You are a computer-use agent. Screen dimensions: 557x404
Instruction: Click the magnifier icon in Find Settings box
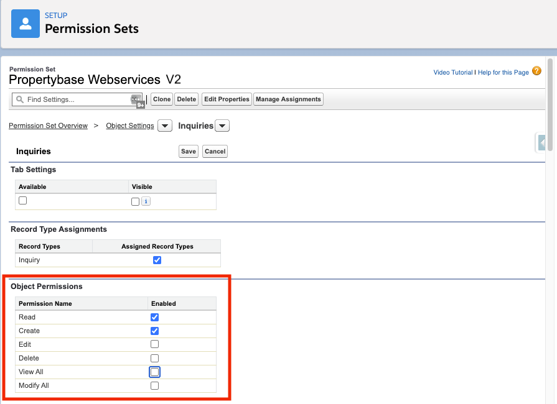tap(21, 99)
